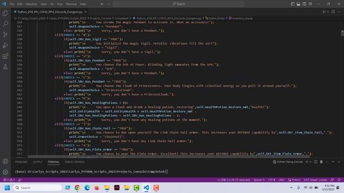This screenshot has width=344, height=193.
Task: Open the Selection menu
Action: point(31,4)
